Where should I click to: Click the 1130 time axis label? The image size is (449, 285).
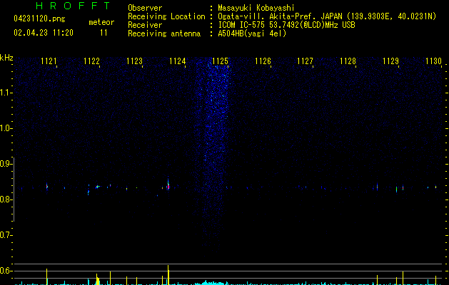[x=433, y=61]
